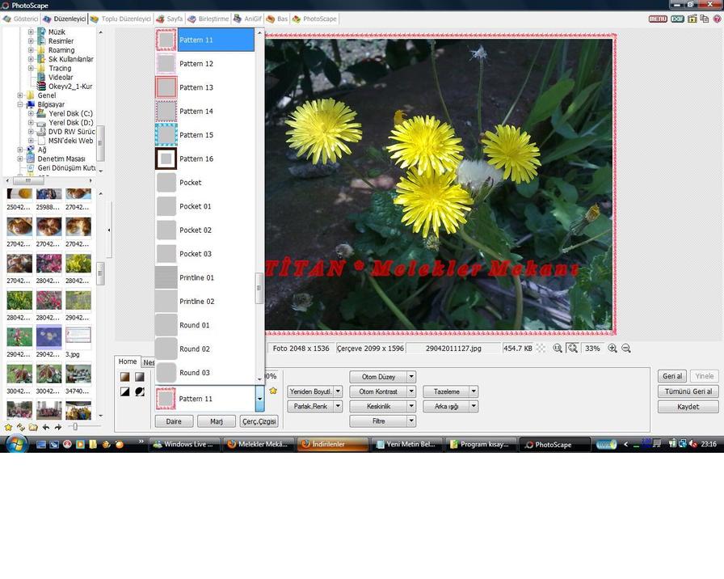
Task: Click the zoom out magnifier icon
Action: (626, 349)
